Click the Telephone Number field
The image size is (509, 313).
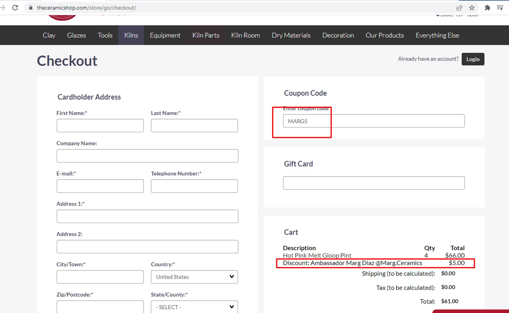tap(194, 186)
